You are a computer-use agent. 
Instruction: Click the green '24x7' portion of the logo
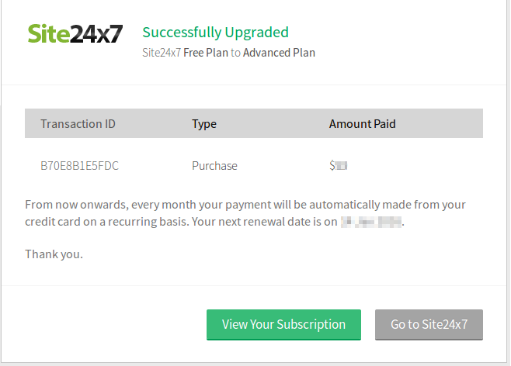(x=96, y=34)
